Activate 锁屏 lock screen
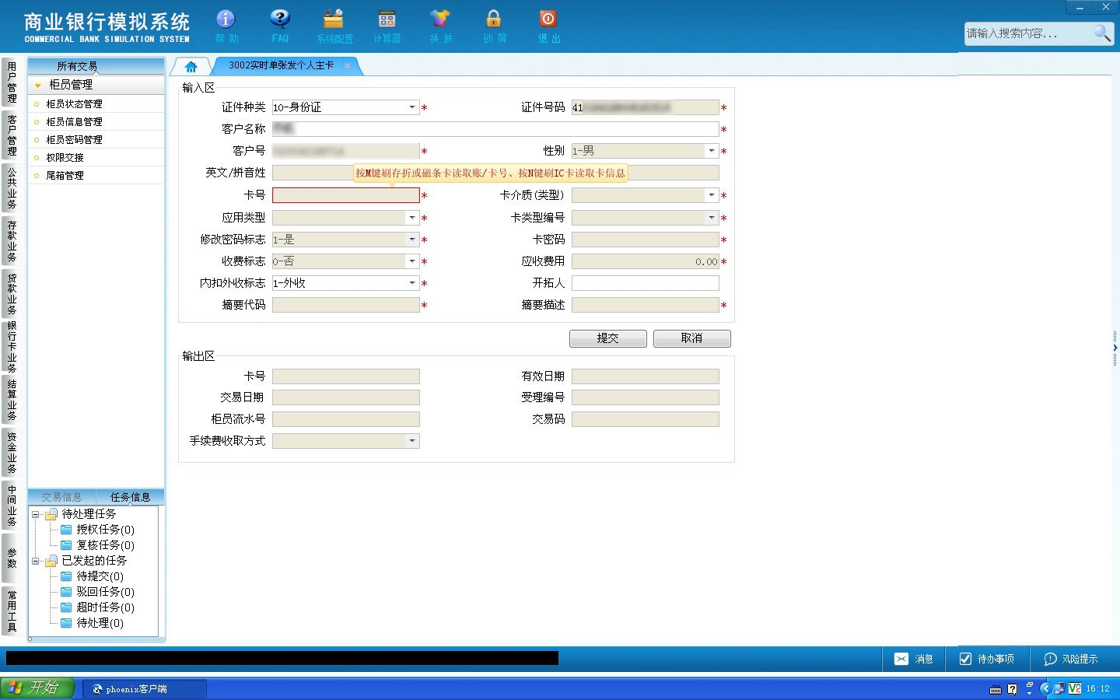This screenshot has width=1120, height=700. click(494, 26)
